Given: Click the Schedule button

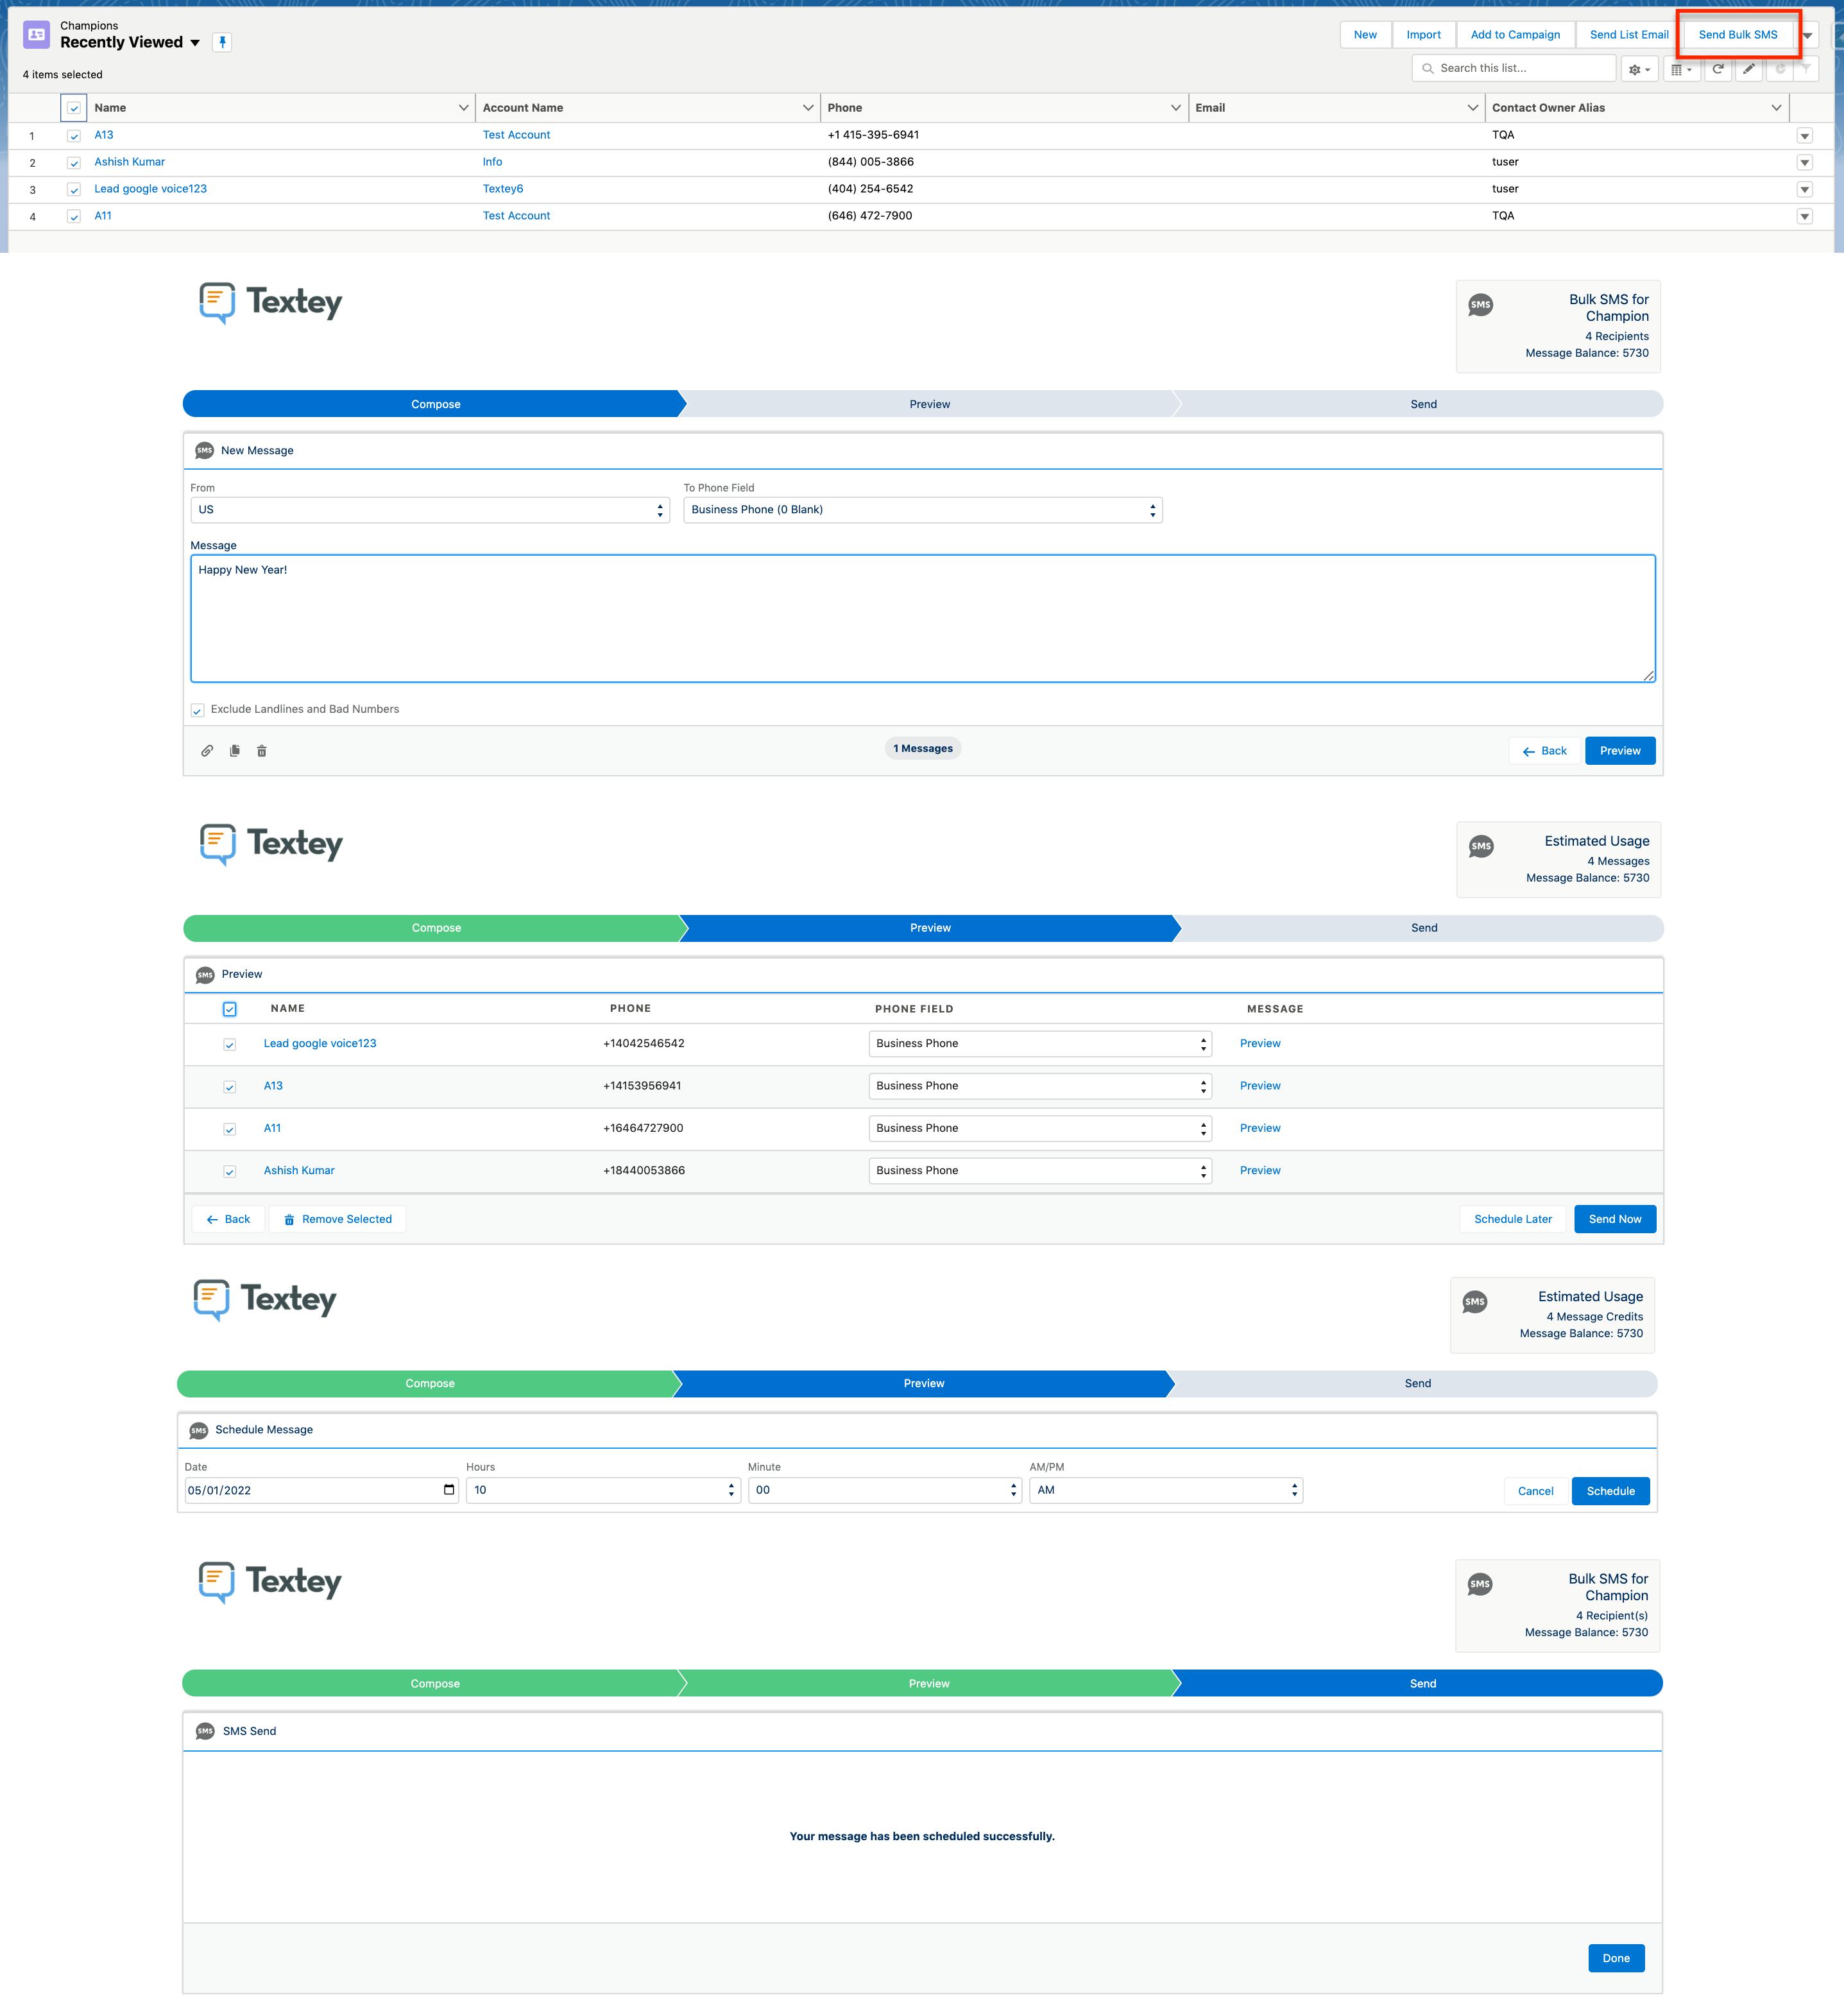Looking at the screenshot, I should (x=1610, y=1491).
